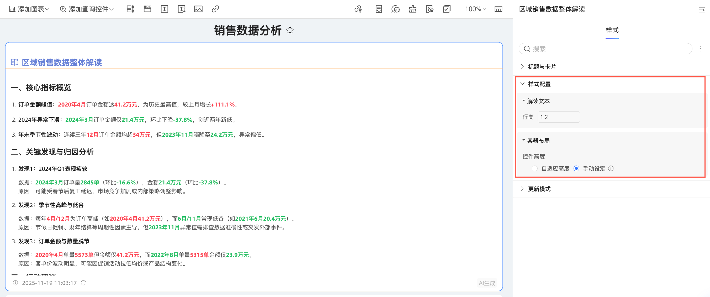Expand the 标题与卡片 section
This screenshot has height=297, width=710.
pyautogui.click(x=541, y=67)
